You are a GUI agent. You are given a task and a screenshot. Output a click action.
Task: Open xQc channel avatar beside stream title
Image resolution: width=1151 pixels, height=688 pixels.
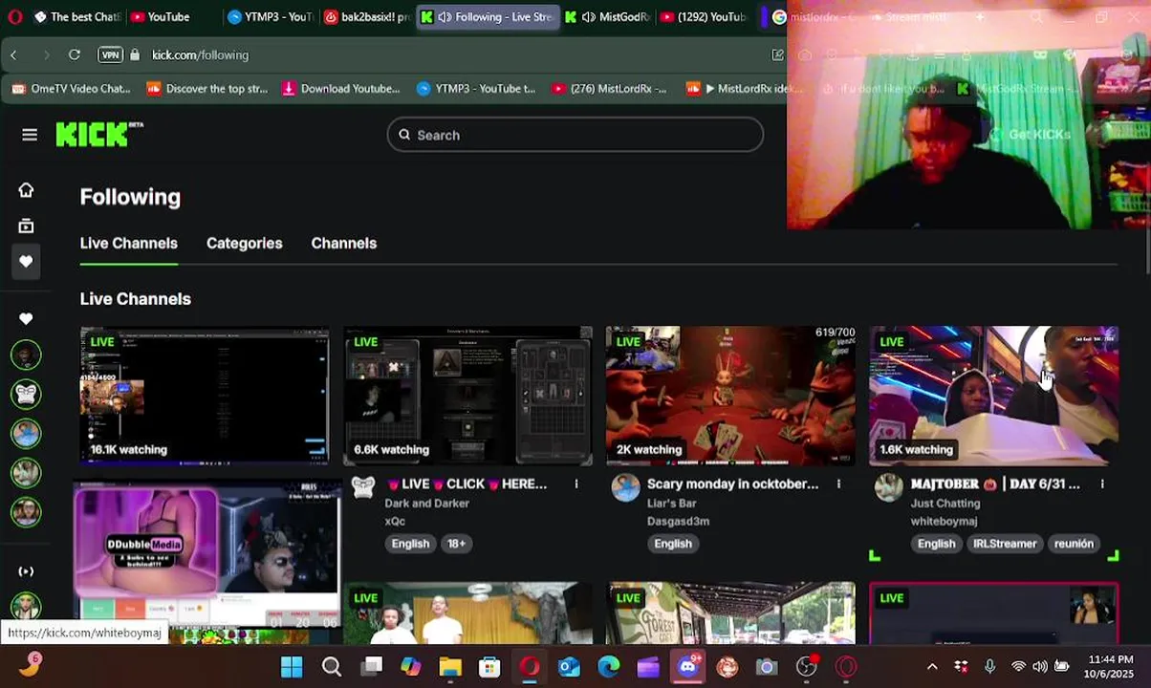pyautogui.click(x=363, y=487)
